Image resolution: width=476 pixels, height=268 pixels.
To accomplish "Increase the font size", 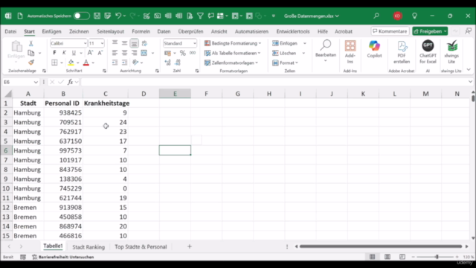I will 90,53.
